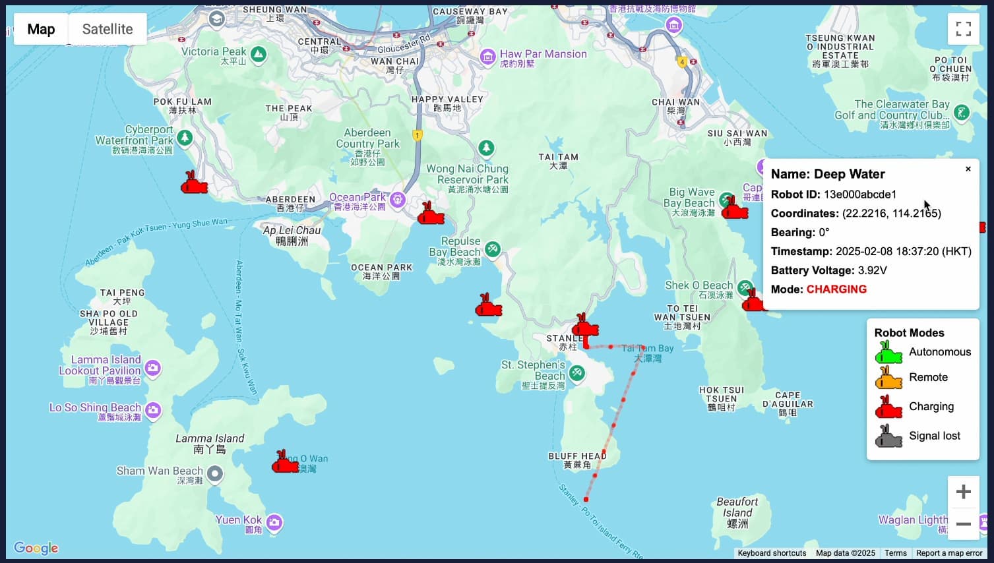Click the Wong Nai Chung Reservoir Park pin
Screen dimensions: 994x563
click(x=486, y=148)
